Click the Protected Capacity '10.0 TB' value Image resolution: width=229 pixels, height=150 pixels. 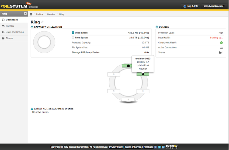tap(145, 42)
